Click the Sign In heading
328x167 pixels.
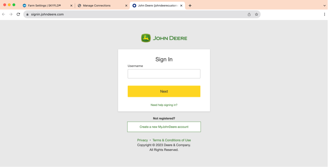tap(164, 60)
